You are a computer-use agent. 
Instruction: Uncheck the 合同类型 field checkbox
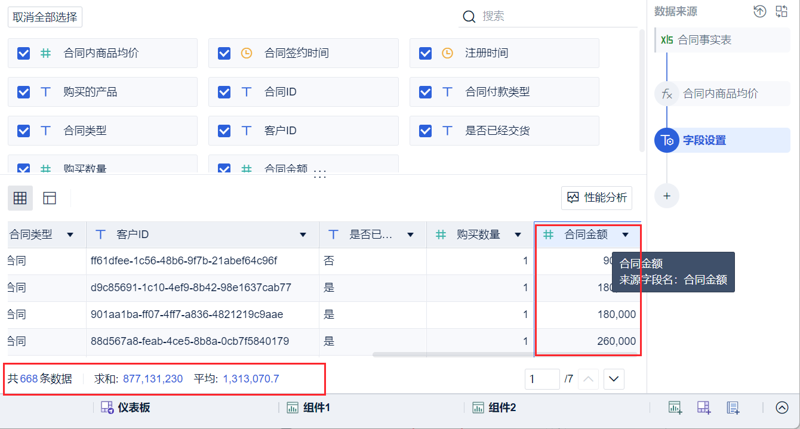click(23, 131)
